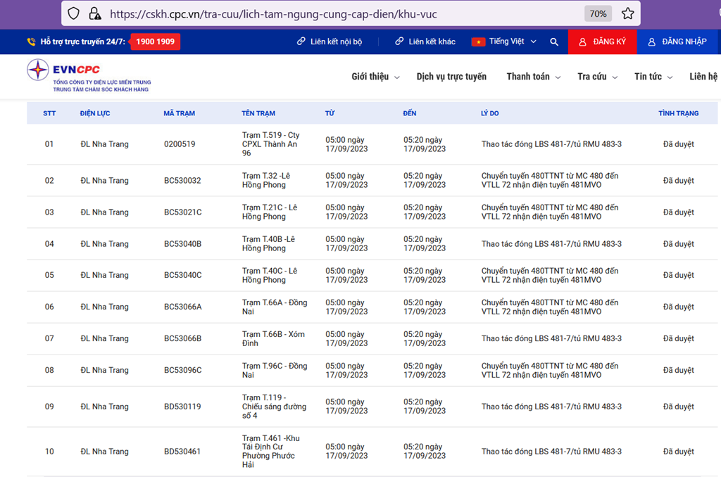Click Đã duyệt status in row 07

(x=678, y=338)
